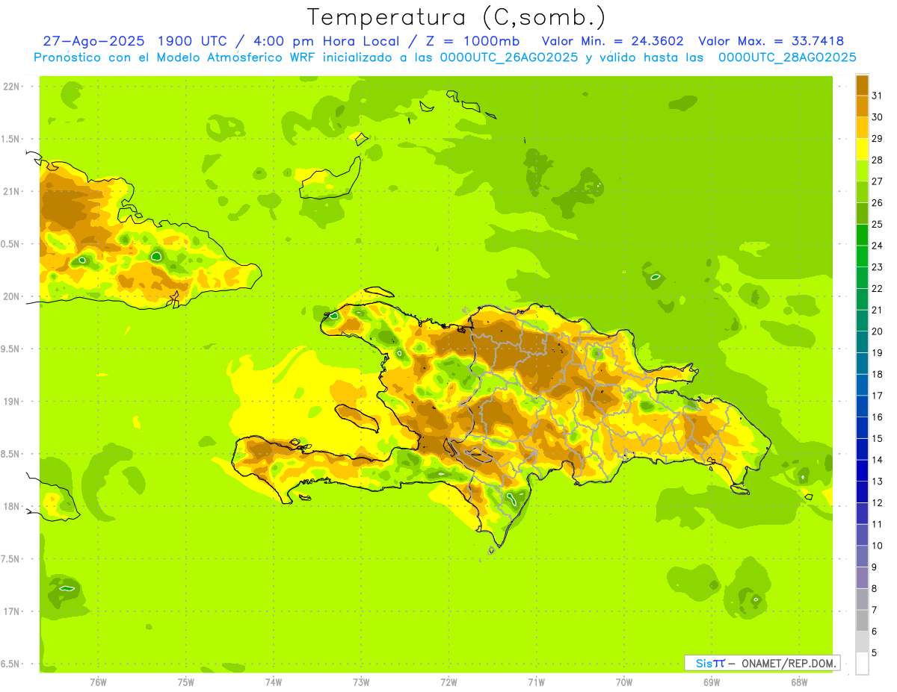897x692 pixels.
Task: Click the "76W" longitude label
Action: click(x=98, y=682)
